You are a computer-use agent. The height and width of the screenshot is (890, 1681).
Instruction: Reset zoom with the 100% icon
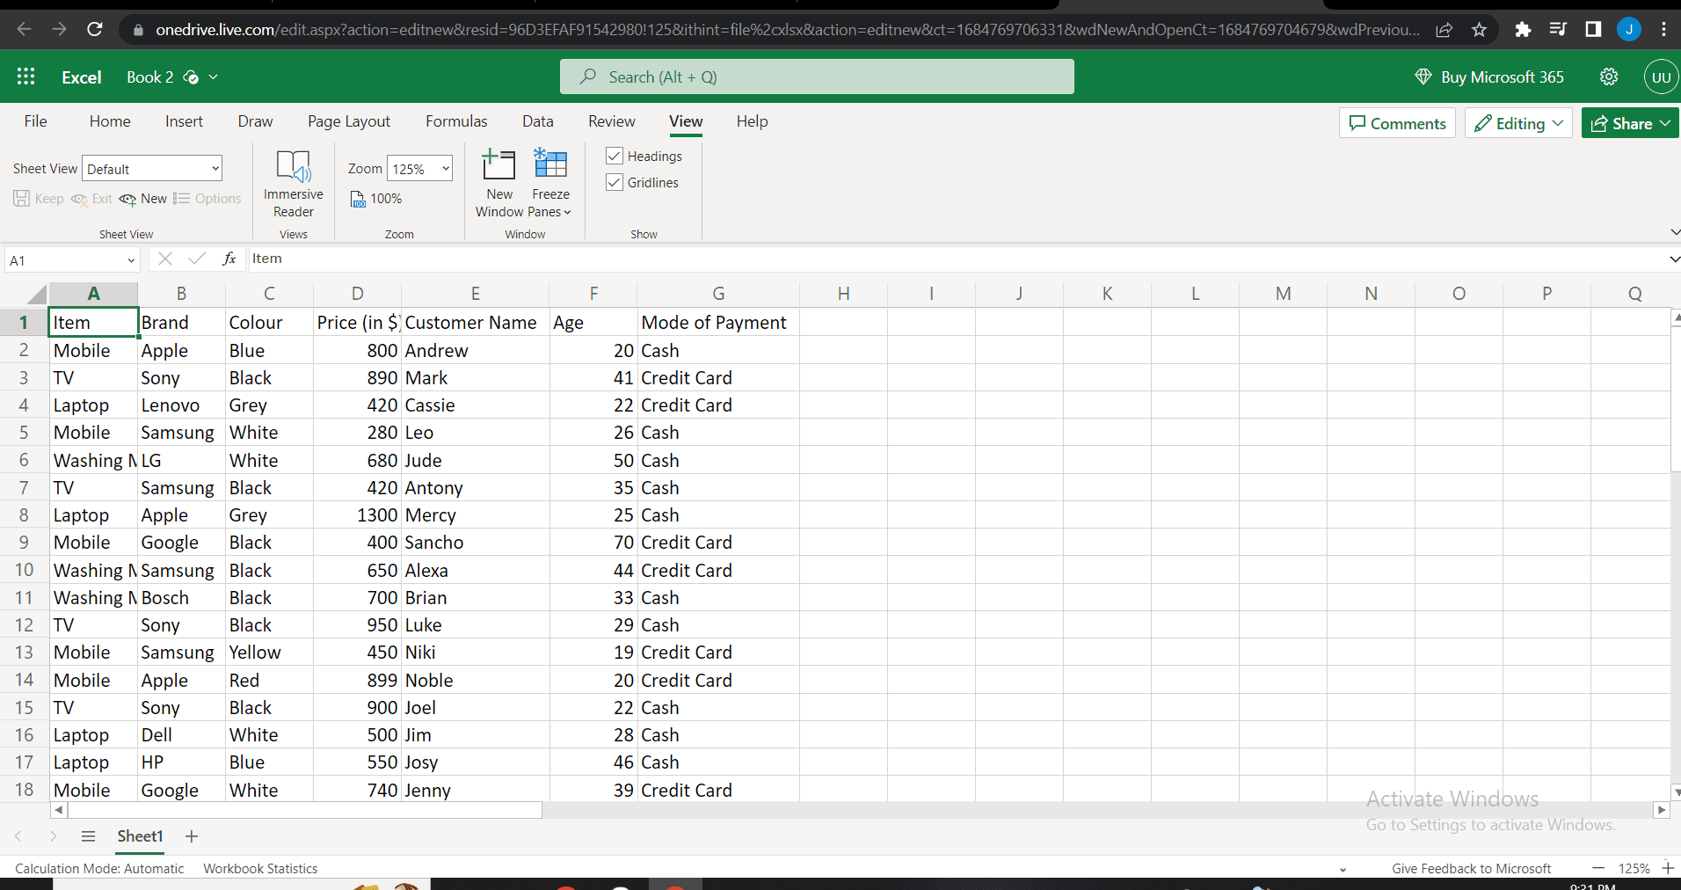[376, 199]
